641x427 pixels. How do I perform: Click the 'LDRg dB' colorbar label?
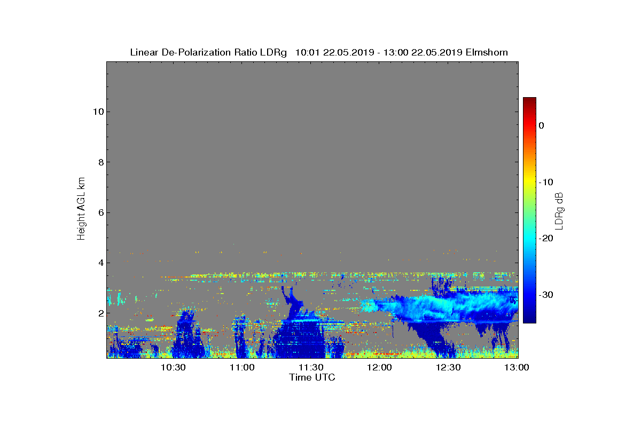click(559, 210)
